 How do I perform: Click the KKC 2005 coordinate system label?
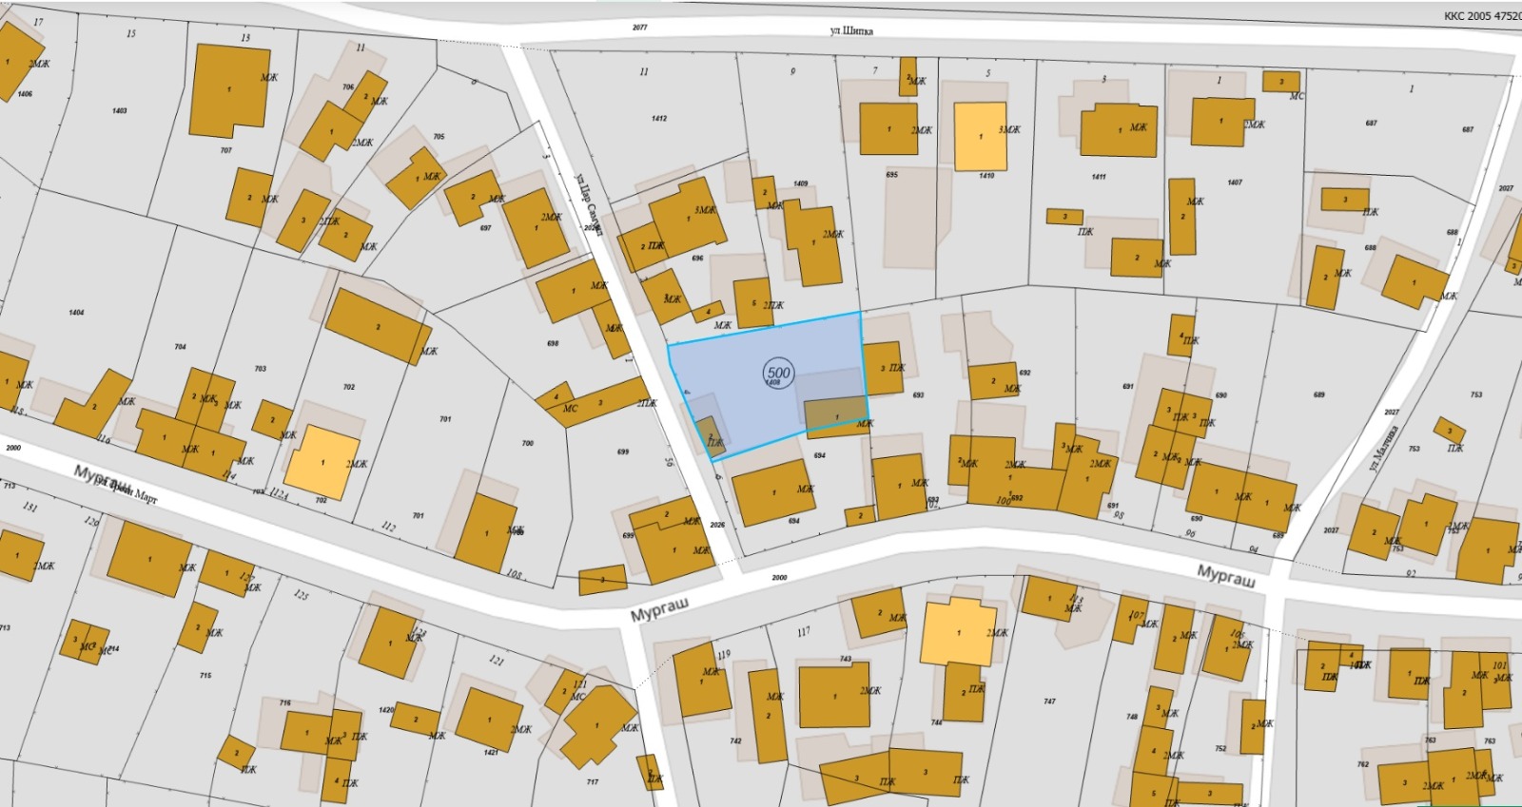click(1481, 16)
